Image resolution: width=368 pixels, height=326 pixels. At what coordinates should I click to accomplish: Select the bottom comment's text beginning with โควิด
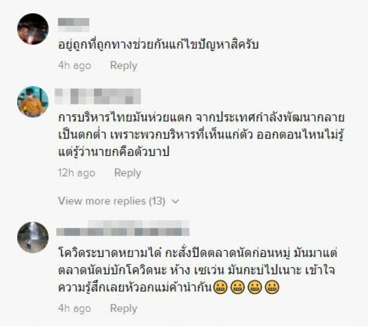(198, 270)
